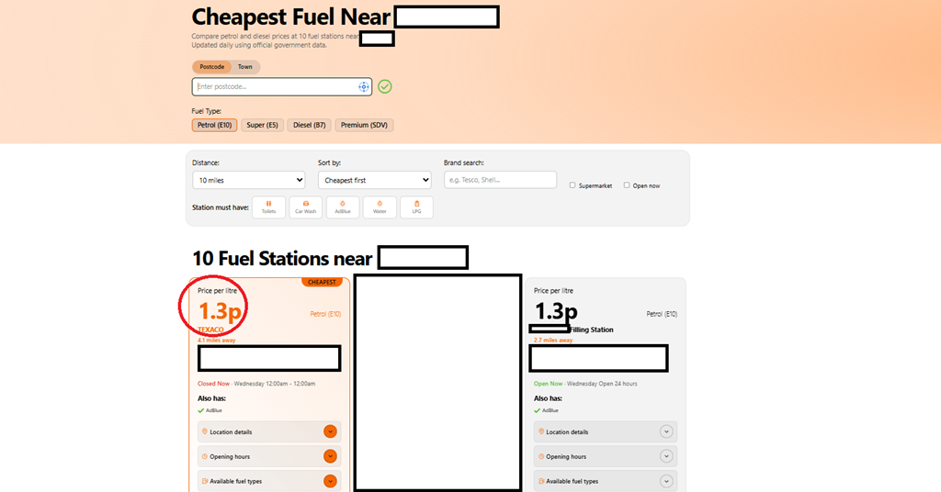941x492 pixels.
Task: Expand Location details on Texaco card
Action: [269, 431]
